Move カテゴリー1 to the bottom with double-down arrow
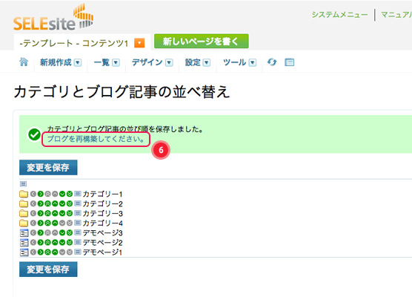412x297 pixels. click(70, 194)
